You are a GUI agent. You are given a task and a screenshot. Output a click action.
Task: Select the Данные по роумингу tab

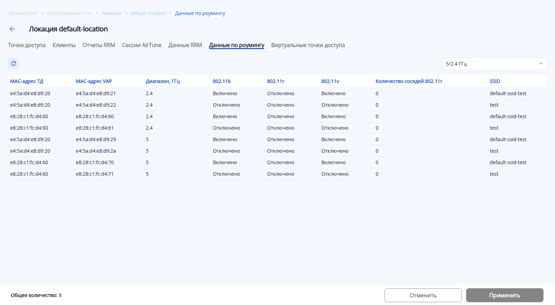pyautogui.click(x=237, y=45)
